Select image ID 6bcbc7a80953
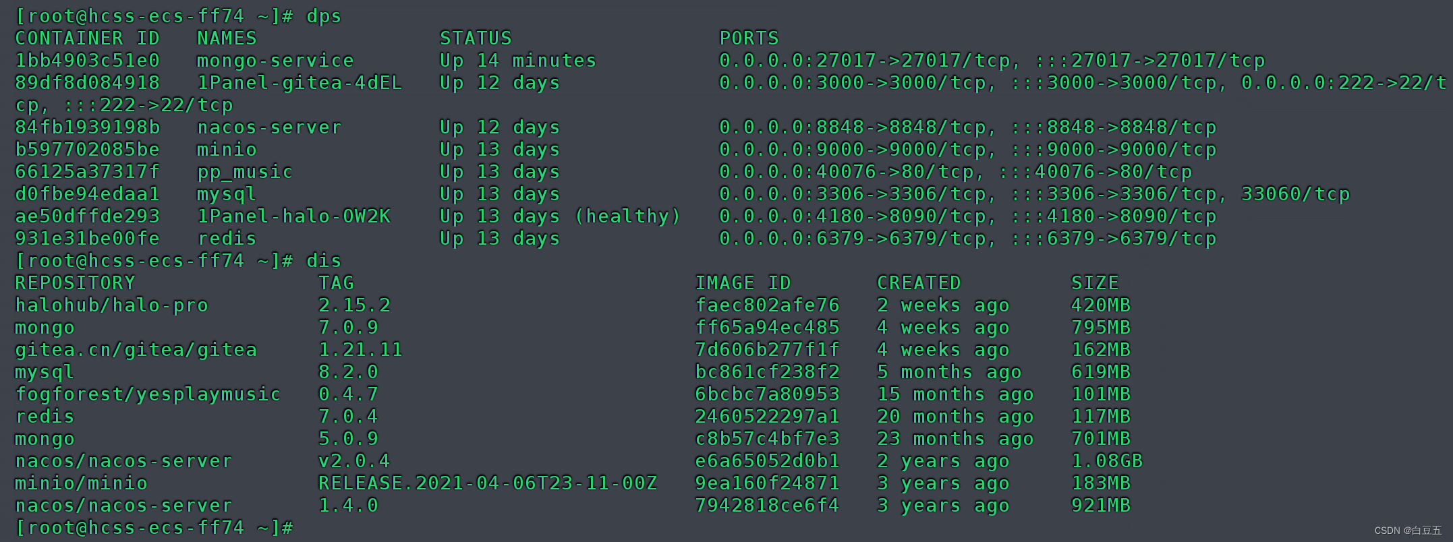This screenshot has height=542, width=1453. [768, 394]
